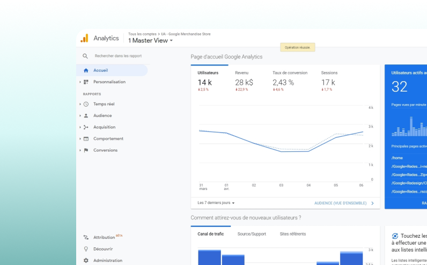Click the 28 k$ revenue value

(244, 82)
